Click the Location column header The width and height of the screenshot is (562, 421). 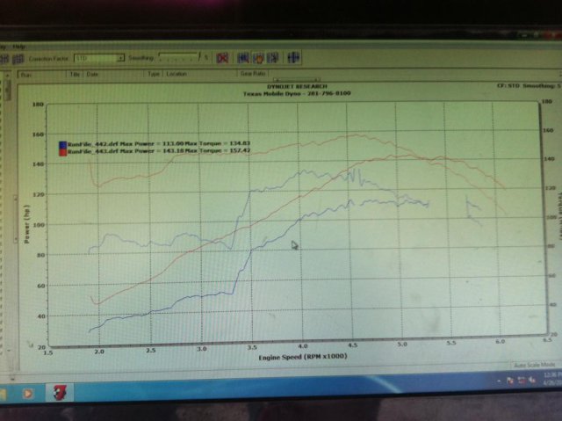pyautogui.click(x=175, y=75)
